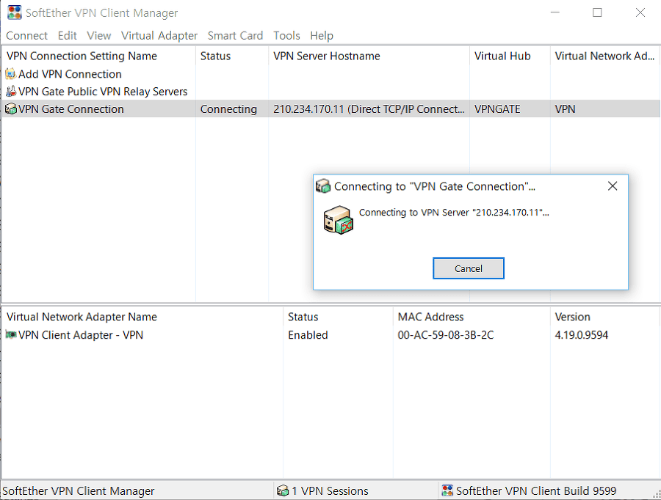Sort by Virtual Network Adapter column in connection list
The width and height of the screenshot is (661, 500).
click(x=605, y=56)
